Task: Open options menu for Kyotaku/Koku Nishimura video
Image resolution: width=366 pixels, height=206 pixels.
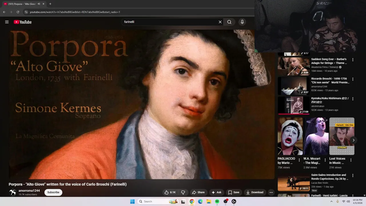Action: click(353, 99)
